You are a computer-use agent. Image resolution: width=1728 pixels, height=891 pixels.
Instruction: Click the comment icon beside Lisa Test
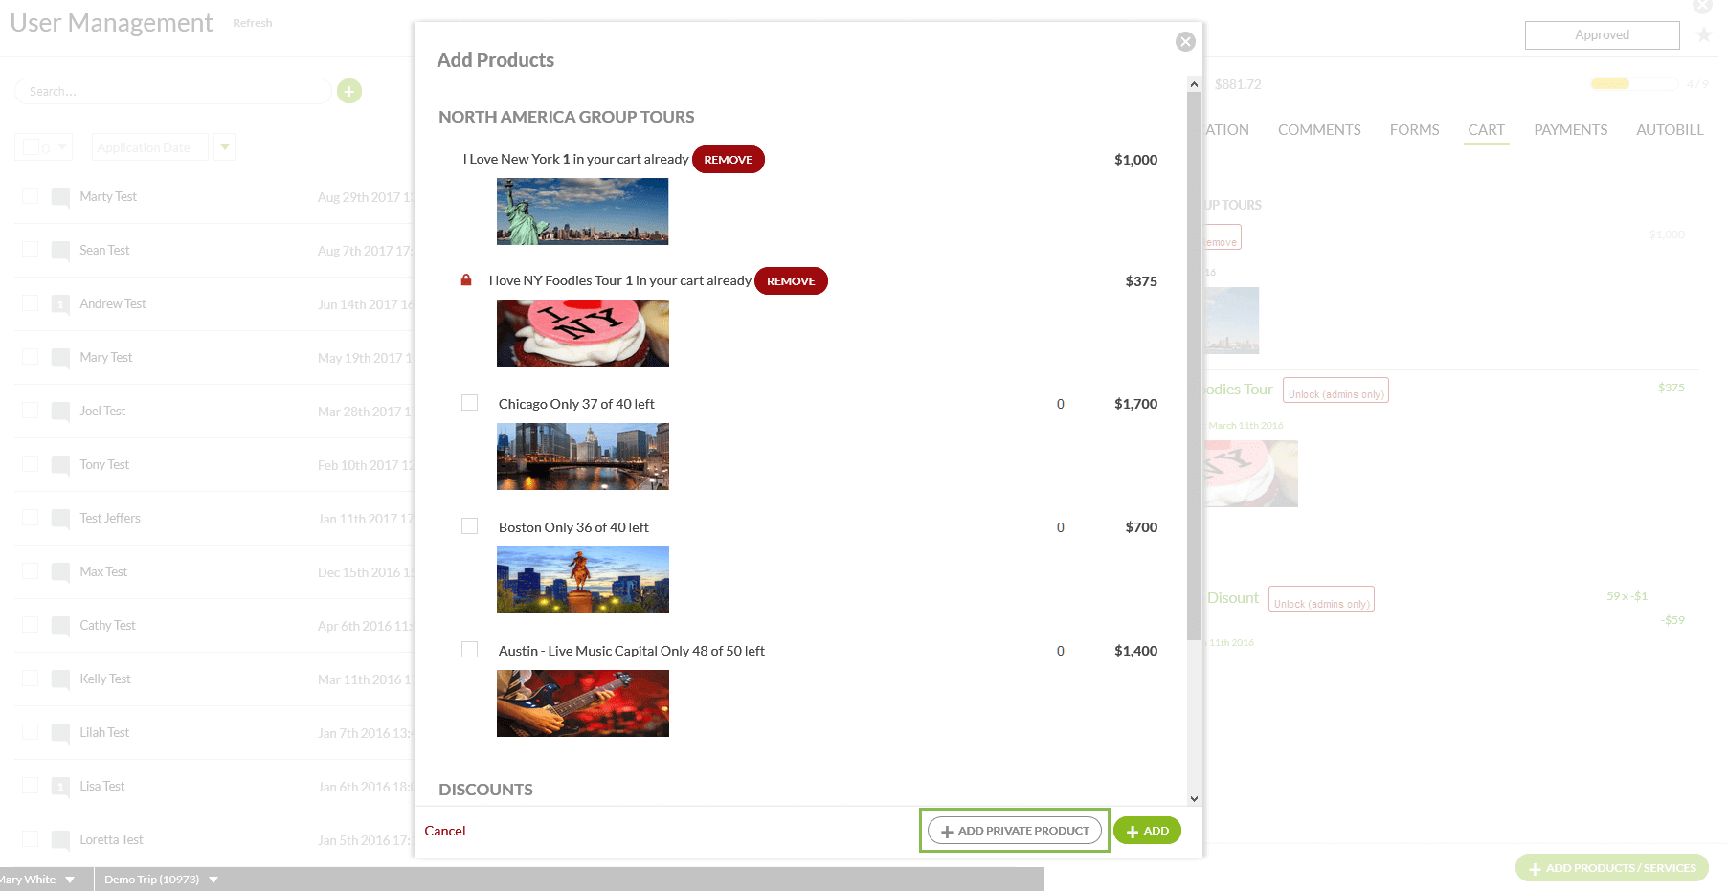[61, 787]
